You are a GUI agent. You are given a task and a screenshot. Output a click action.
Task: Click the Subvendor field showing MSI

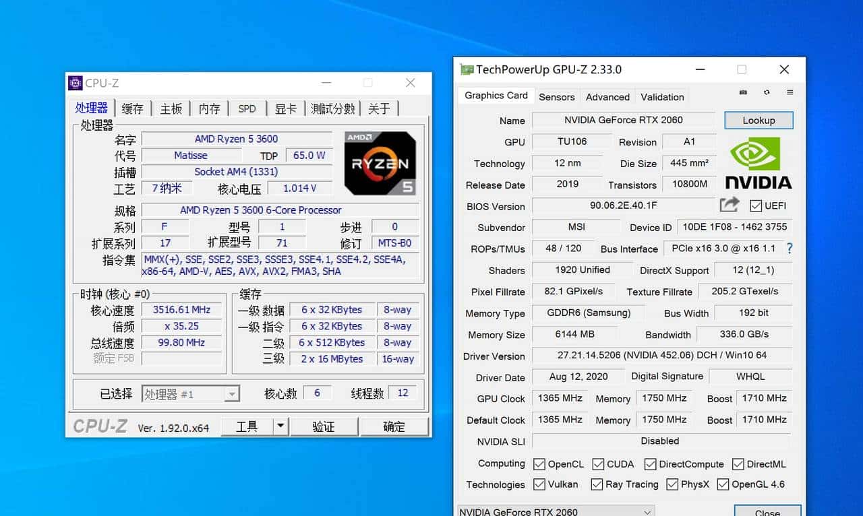pyautogui.click(x=576, y=227)
